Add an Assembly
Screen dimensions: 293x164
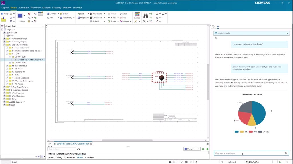66,17
